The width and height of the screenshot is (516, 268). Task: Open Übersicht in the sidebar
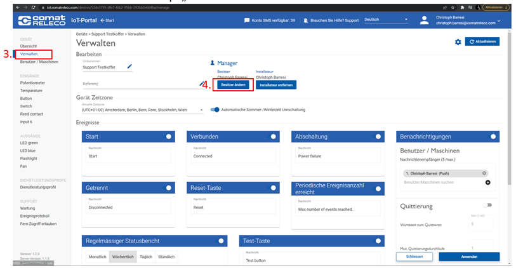[x=29, y=46]
